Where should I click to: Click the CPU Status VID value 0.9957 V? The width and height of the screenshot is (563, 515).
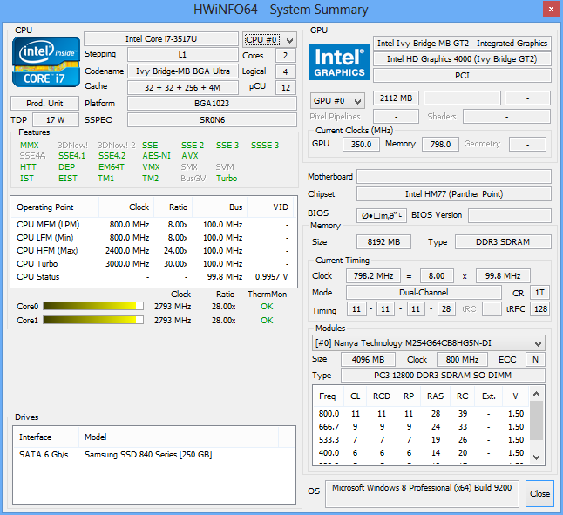(x=271, y=277)
